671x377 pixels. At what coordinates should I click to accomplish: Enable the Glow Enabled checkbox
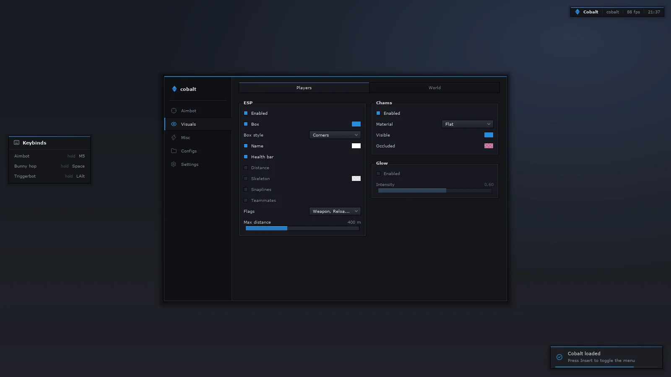(378, 173)
